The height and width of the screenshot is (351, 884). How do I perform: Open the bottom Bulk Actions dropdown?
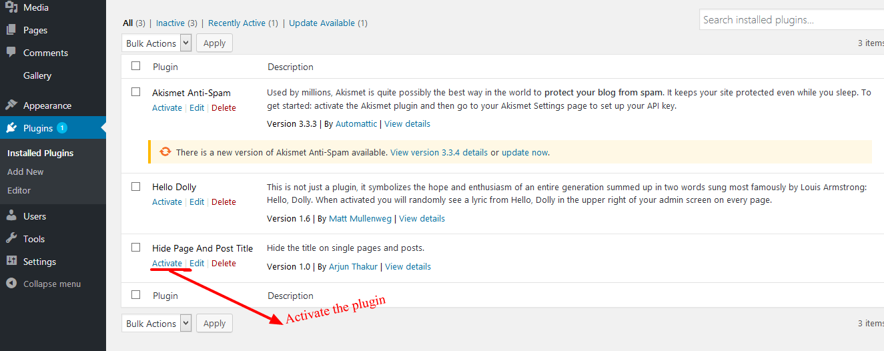157,324
